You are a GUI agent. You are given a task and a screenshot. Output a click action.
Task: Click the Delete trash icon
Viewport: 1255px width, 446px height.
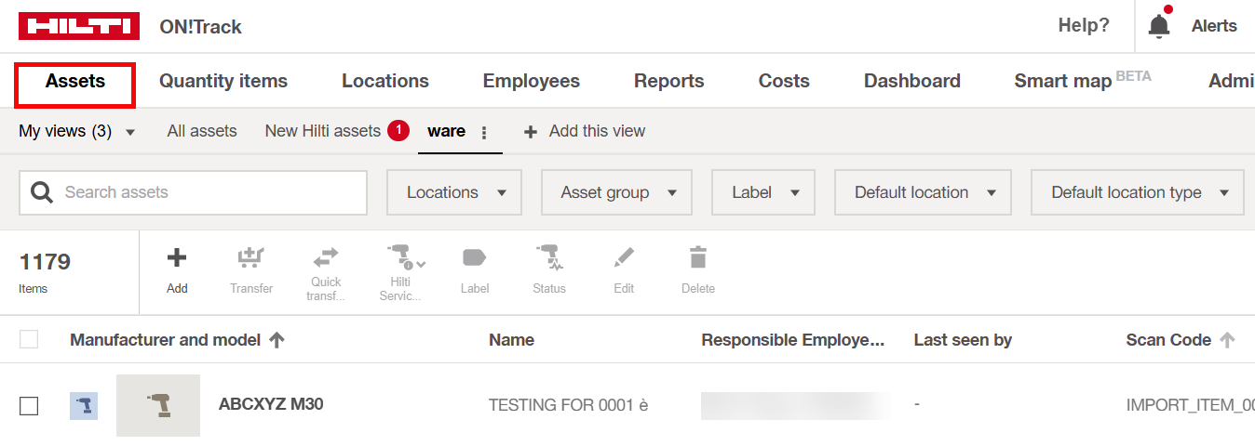click(x=697, y=258)
